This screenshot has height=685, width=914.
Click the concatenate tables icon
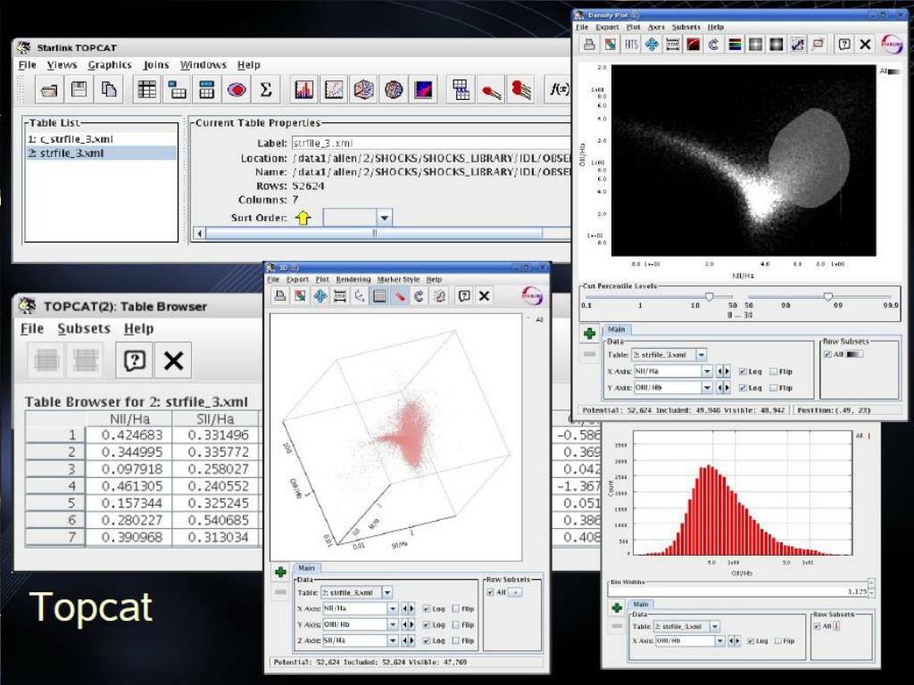point(461,90)
